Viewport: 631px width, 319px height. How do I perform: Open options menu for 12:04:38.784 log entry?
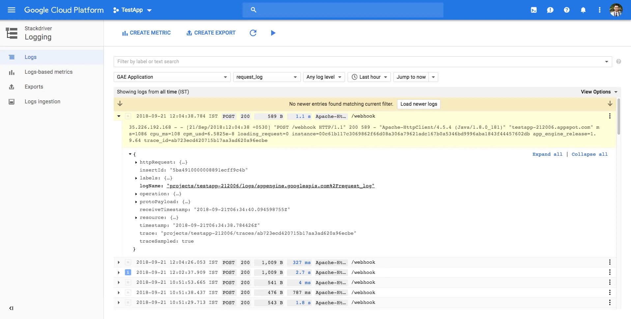[610, 116]
